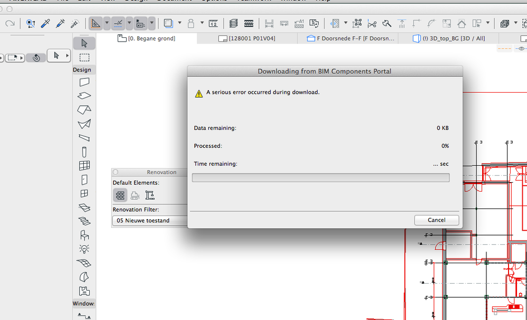Select the Roof tool

coord(84,109)
